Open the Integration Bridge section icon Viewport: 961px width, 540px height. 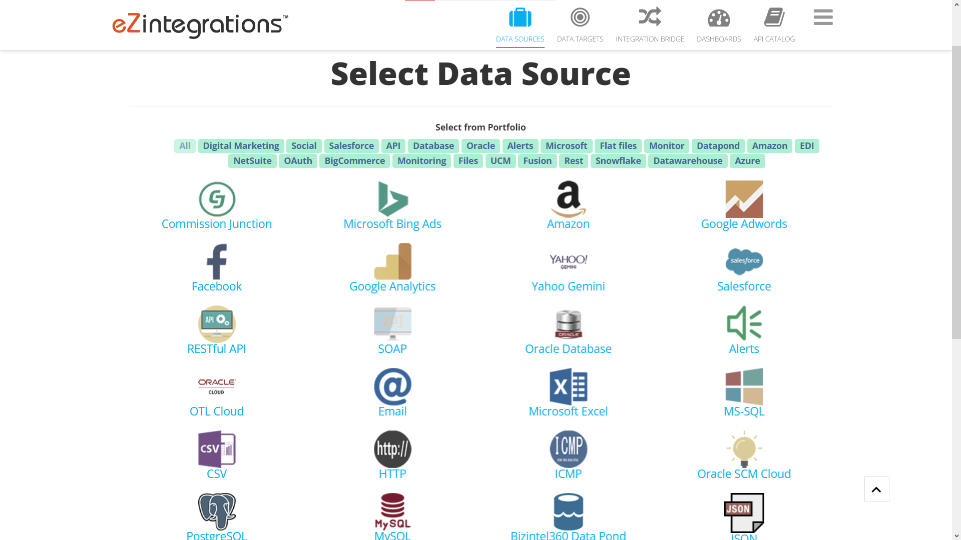649,17
